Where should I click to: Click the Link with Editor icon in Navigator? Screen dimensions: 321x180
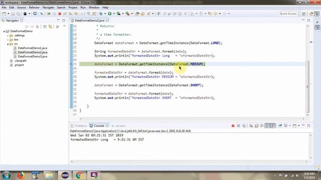(x=50, y=26)
